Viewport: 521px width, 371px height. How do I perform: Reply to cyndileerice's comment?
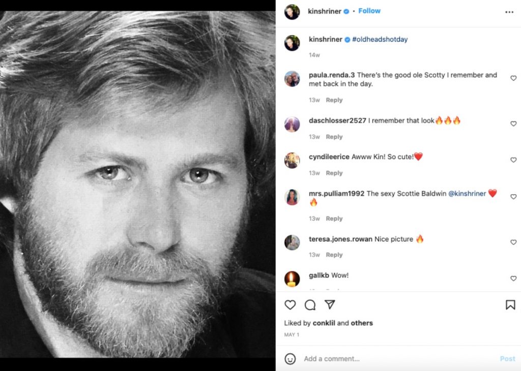334,172
